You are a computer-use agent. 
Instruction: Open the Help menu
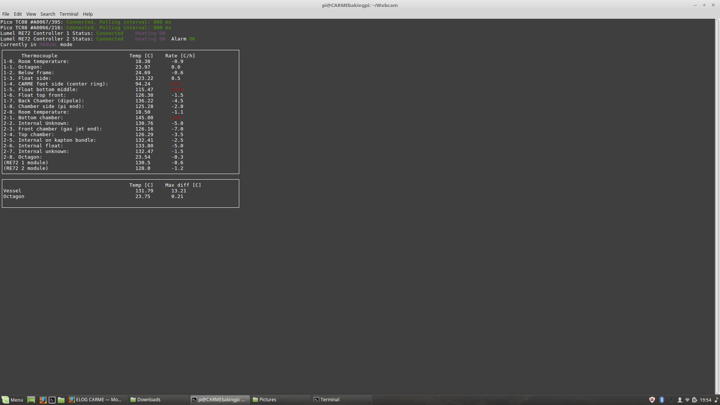coord(88,14)
